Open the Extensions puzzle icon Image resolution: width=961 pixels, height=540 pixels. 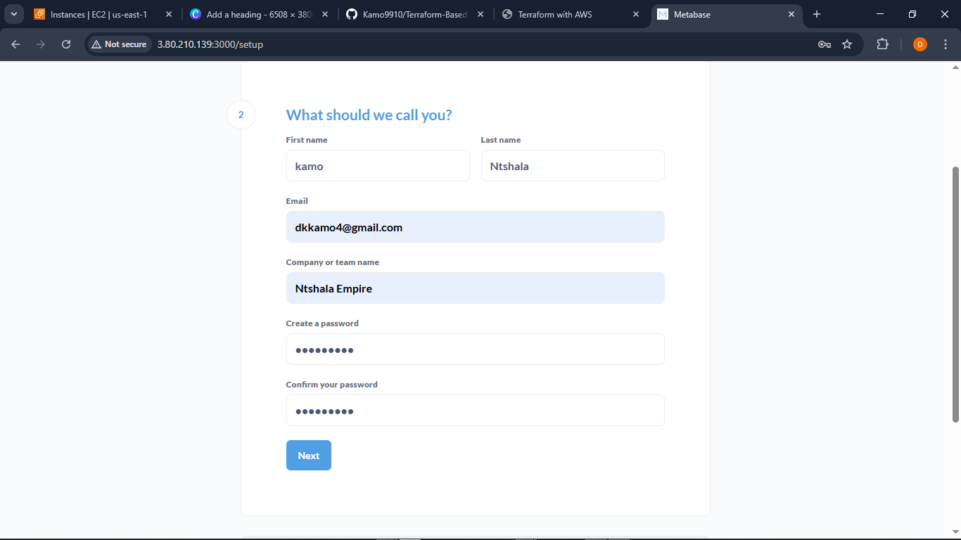[x=882, y=44]
